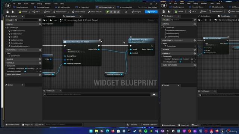Image resolution: width=239 pixels, height=134 pixels.
Task: Compile the blueprint in left editor
Action: pyautogui.click(x=23, y=12)
